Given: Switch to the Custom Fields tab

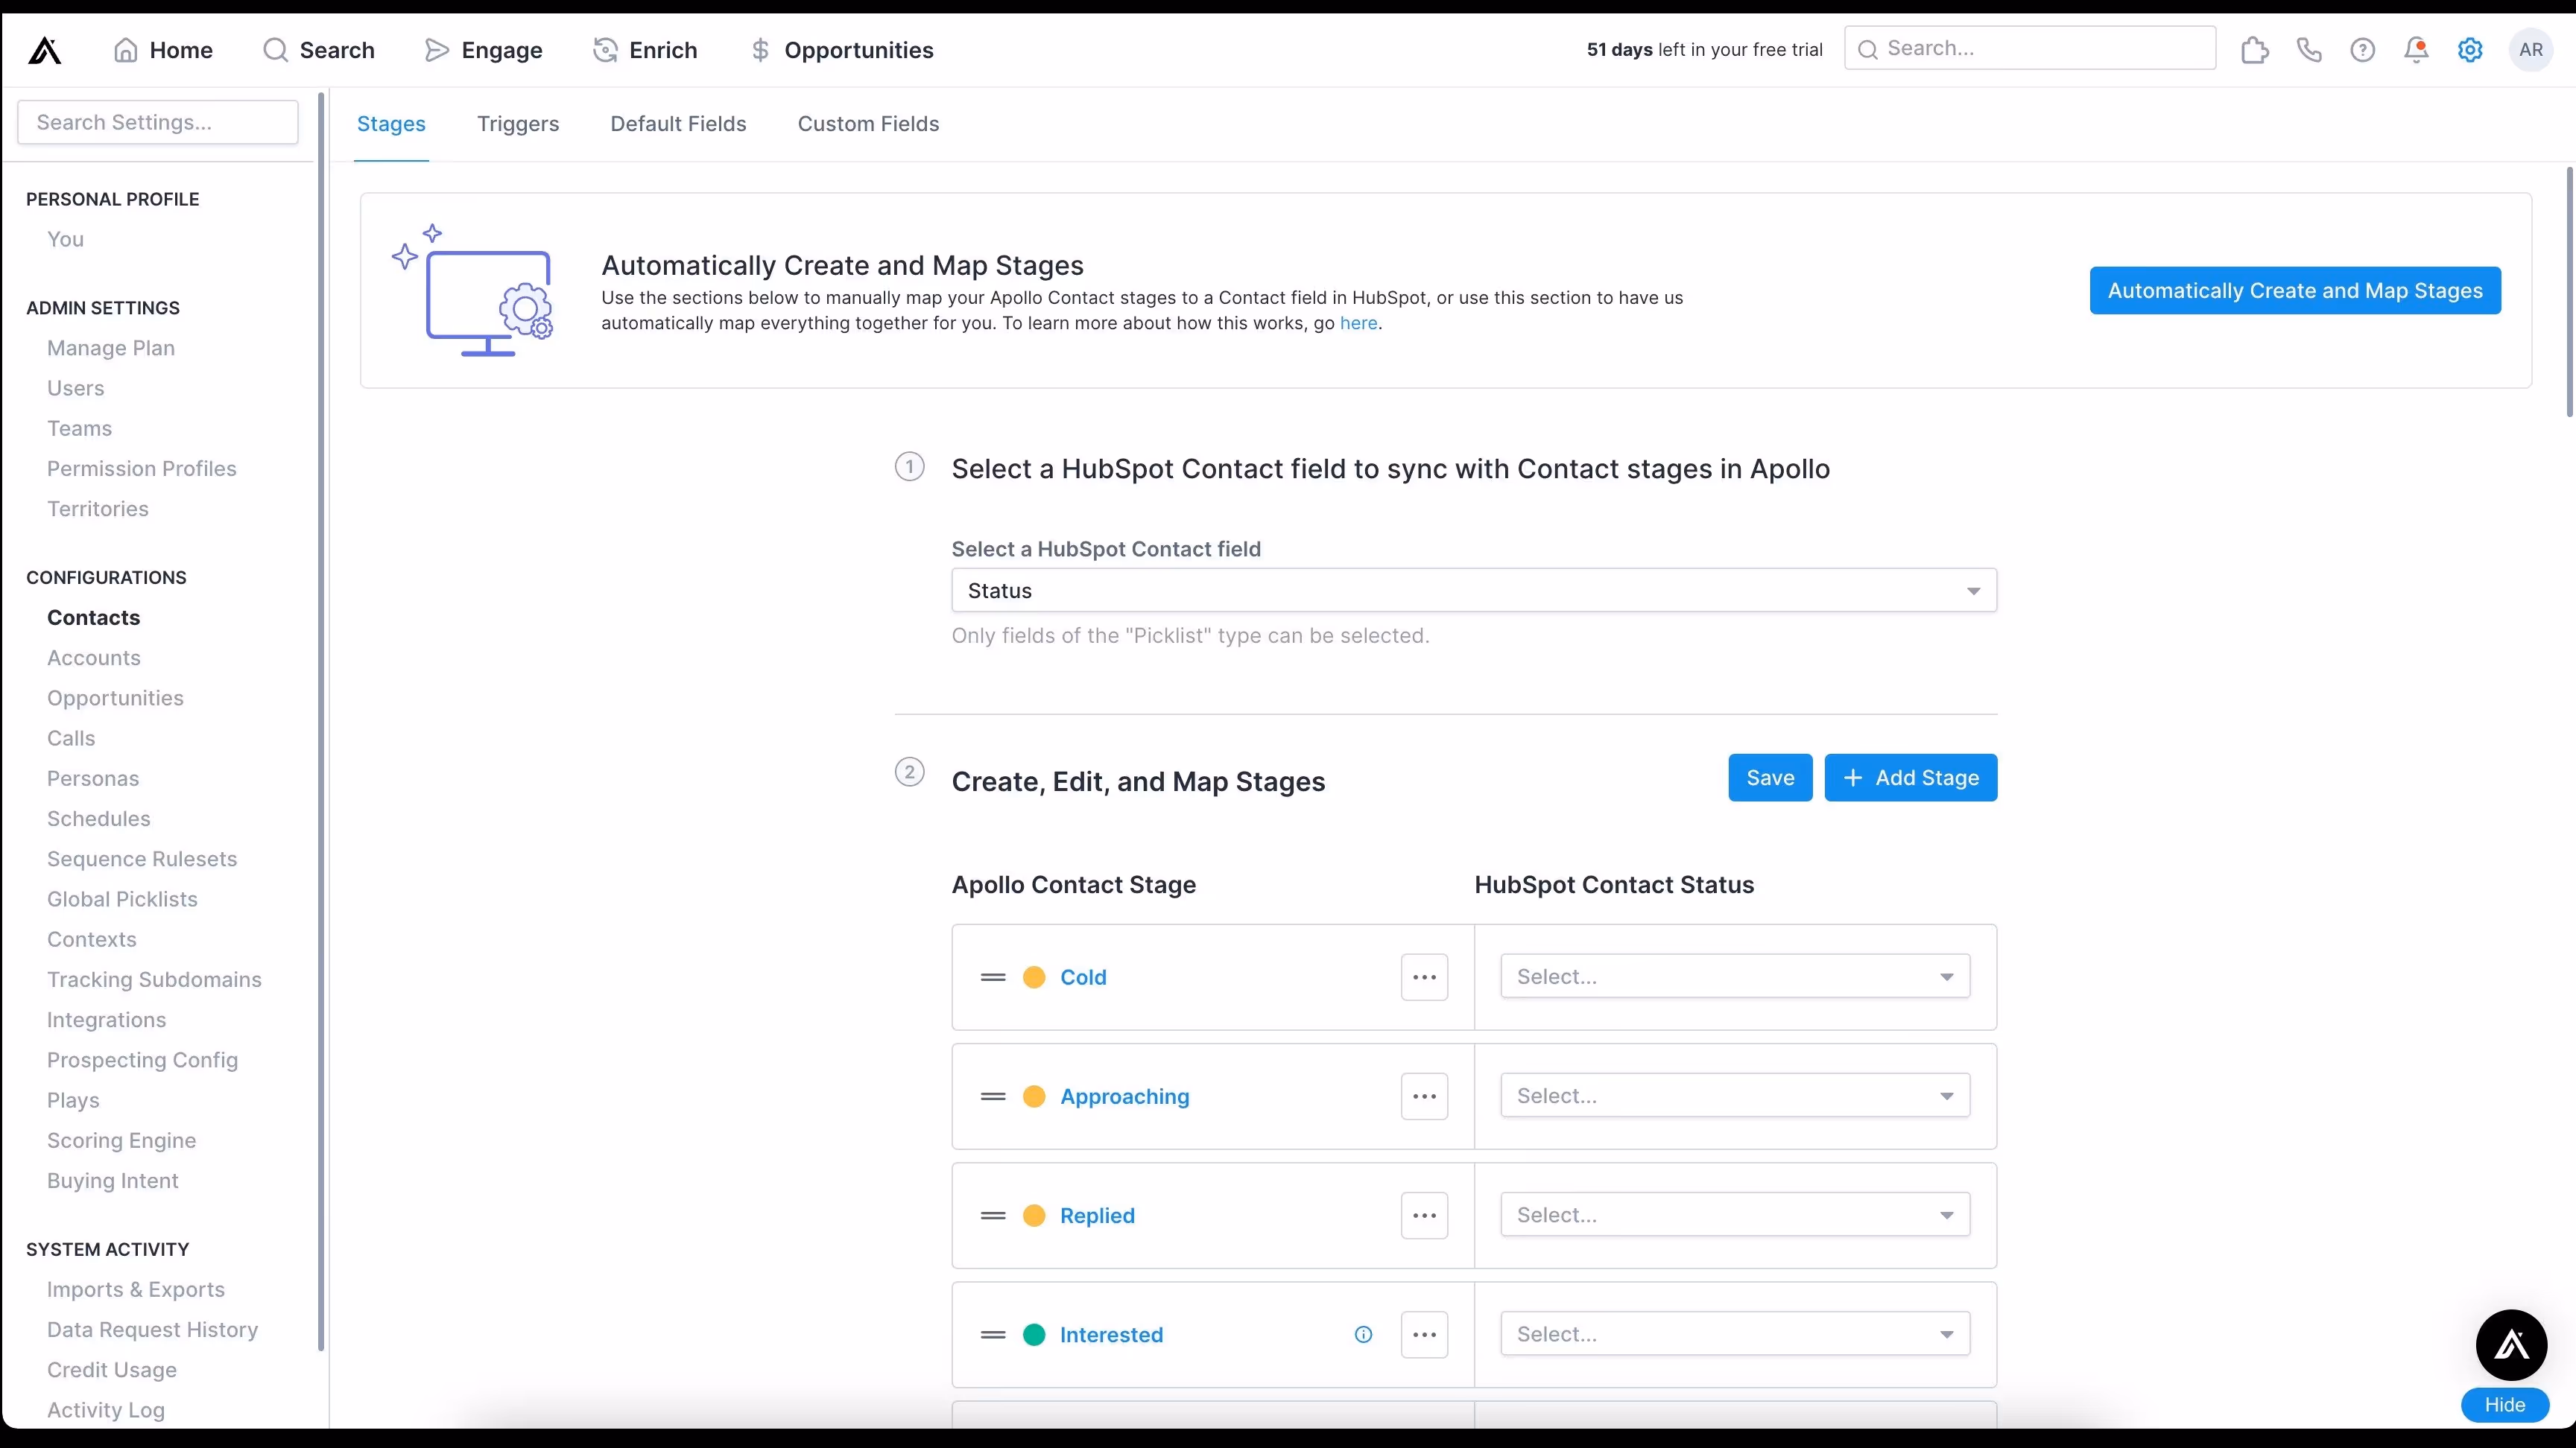Looking at the screenshot, I should coord(867,123).
